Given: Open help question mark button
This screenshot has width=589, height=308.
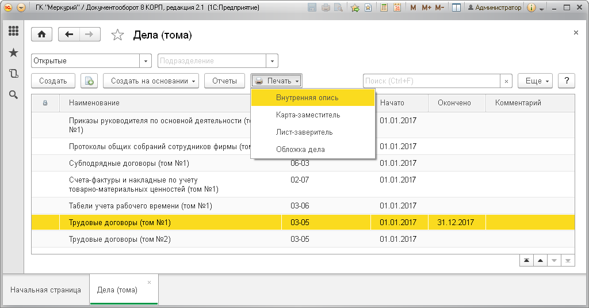Looking at the screenshot, I should [x=567, y=81].
